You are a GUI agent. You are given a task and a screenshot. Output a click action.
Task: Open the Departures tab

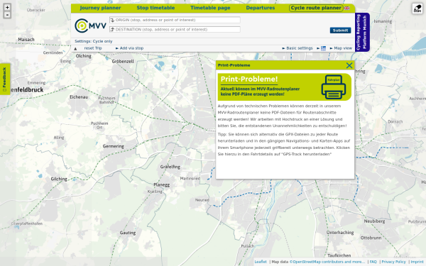[261, 8]
